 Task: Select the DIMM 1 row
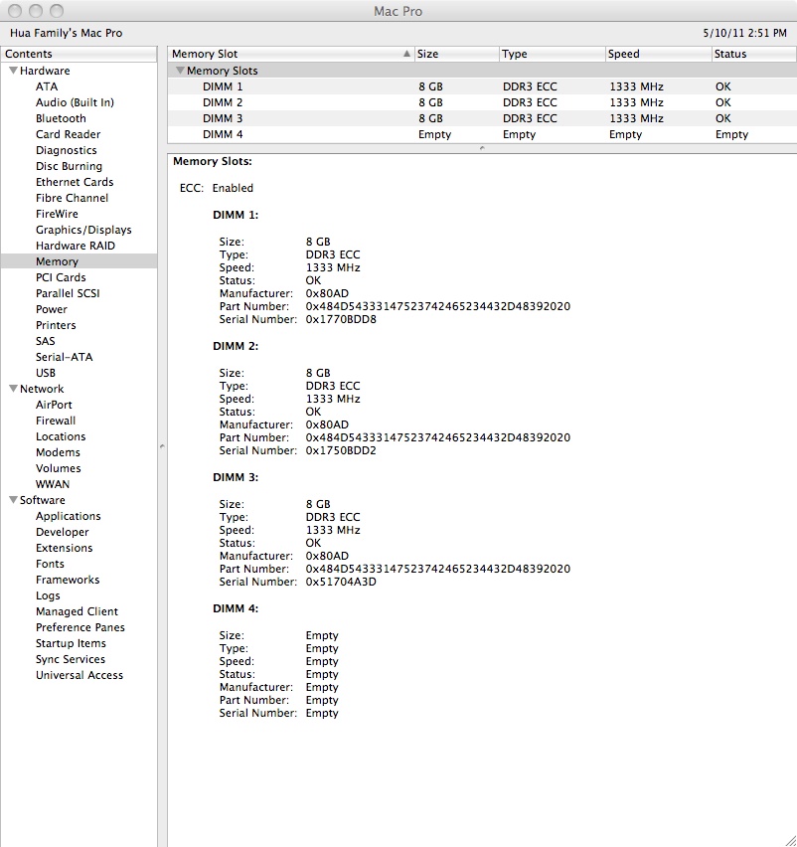[x=482, y=86]
